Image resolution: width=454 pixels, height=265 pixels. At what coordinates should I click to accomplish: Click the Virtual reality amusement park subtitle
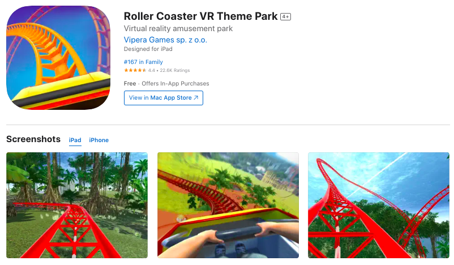[178, 29]
